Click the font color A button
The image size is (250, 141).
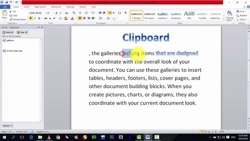coord(72,18)
